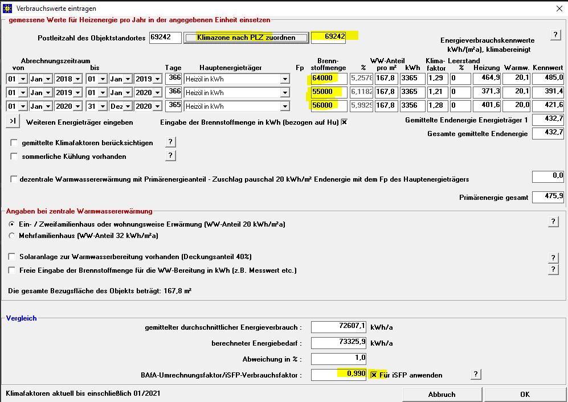Image resolution: width=568 pixels, height=402 pixels.
Task: Open Hauptenergieträger dropdown in the 56000 row
Action: [285, 106]
